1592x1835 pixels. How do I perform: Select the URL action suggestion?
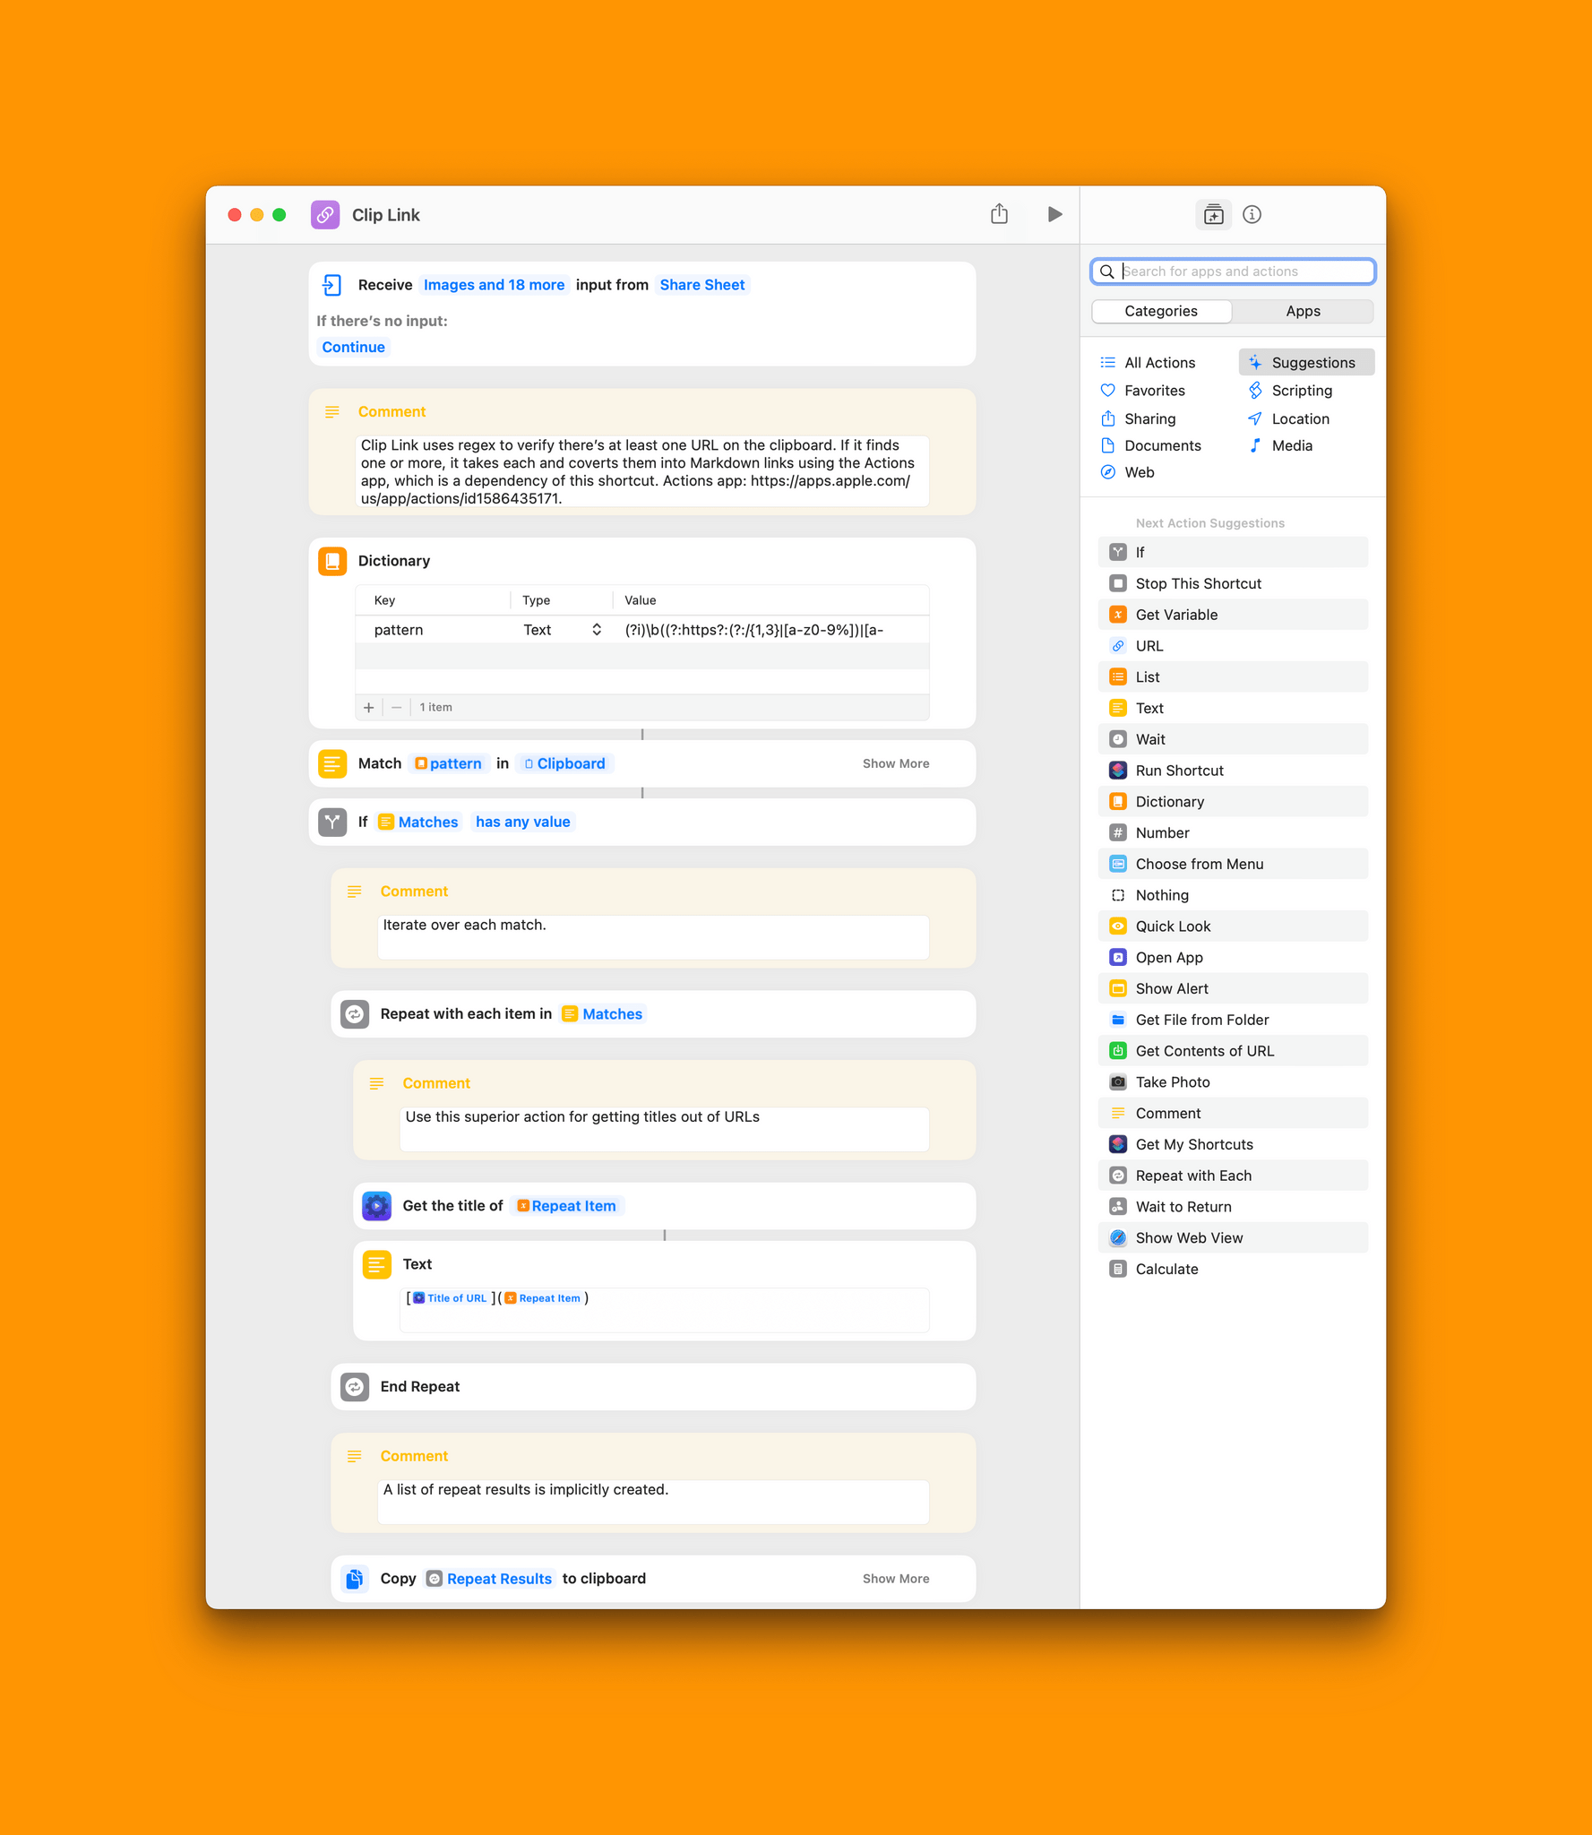[1233, 646]
